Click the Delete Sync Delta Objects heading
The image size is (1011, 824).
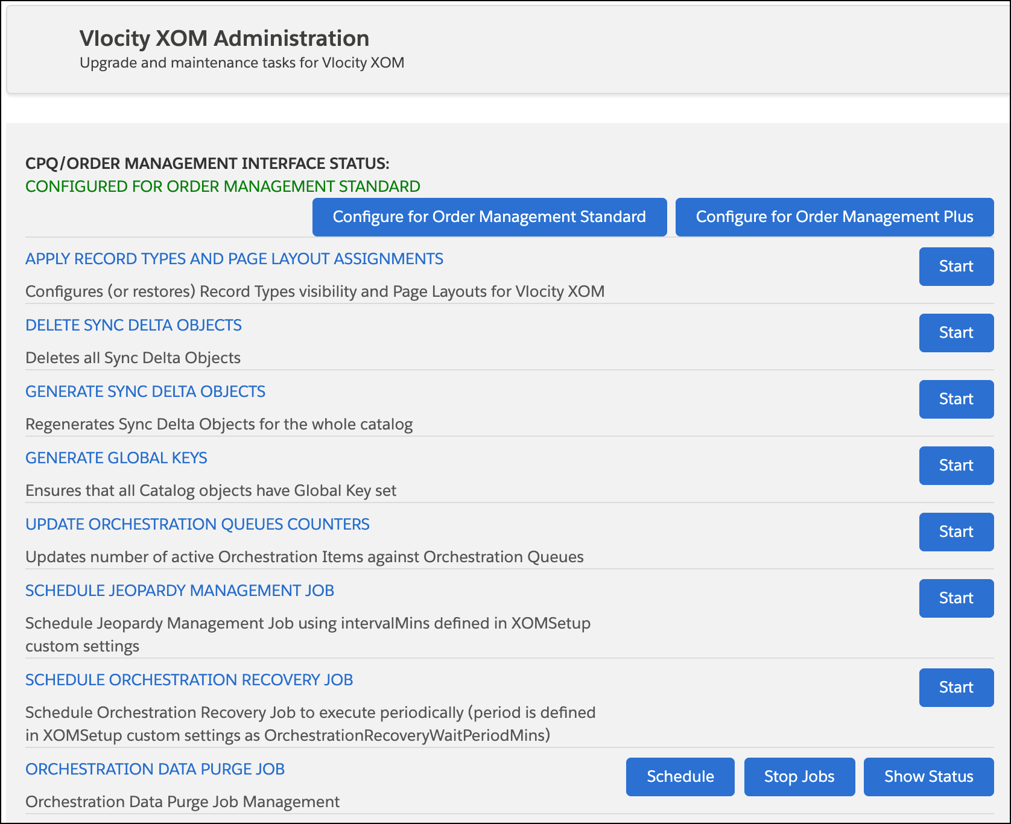[x=133, y=325]
